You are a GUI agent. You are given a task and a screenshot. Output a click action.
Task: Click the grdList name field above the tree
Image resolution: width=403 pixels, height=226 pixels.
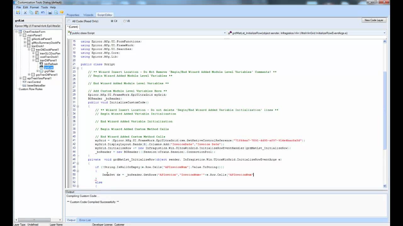click(38, 20)
